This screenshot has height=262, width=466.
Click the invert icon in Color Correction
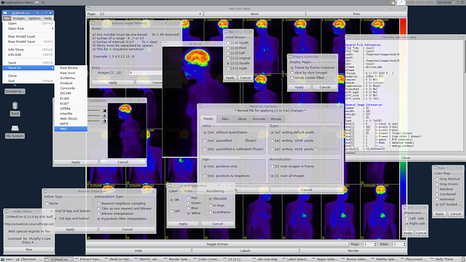105,110
